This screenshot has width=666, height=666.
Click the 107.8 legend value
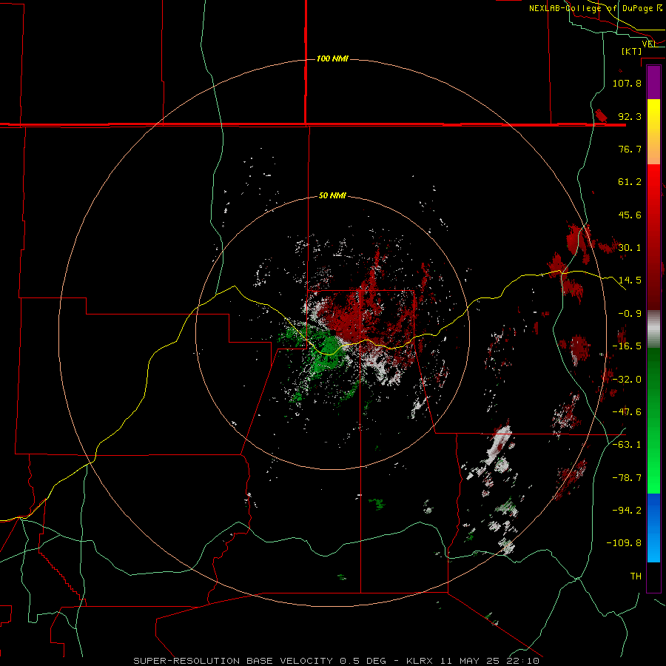[x=627, y=83]
